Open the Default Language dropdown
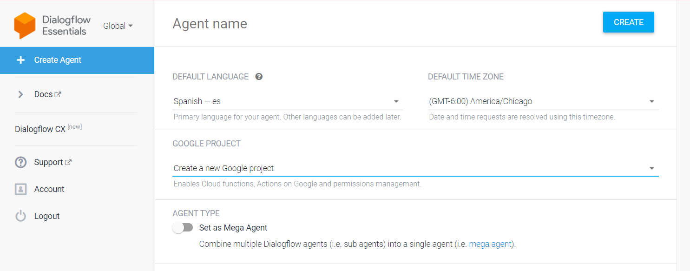 pos(396,101)
